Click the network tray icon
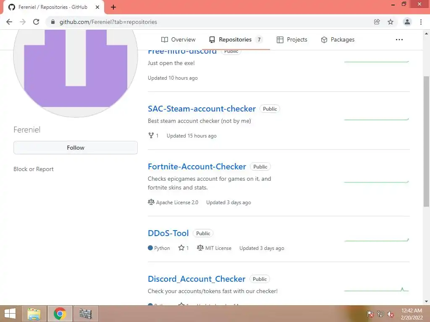Viewport: 430px width, 322px height. (x=380, y=314)
